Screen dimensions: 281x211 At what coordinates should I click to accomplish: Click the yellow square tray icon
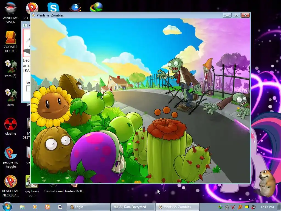pos(247,207)
